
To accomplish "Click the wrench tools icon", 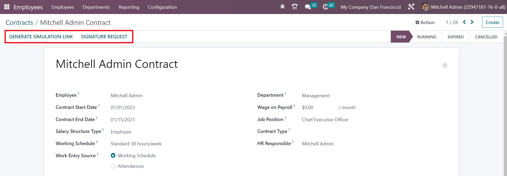I will [411, 7].
